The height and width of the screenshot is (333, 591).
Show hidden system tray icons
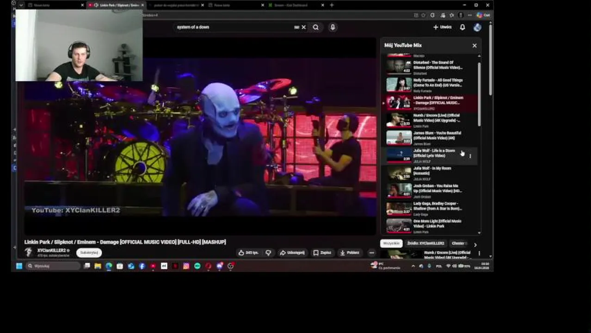tap(413, 266)
